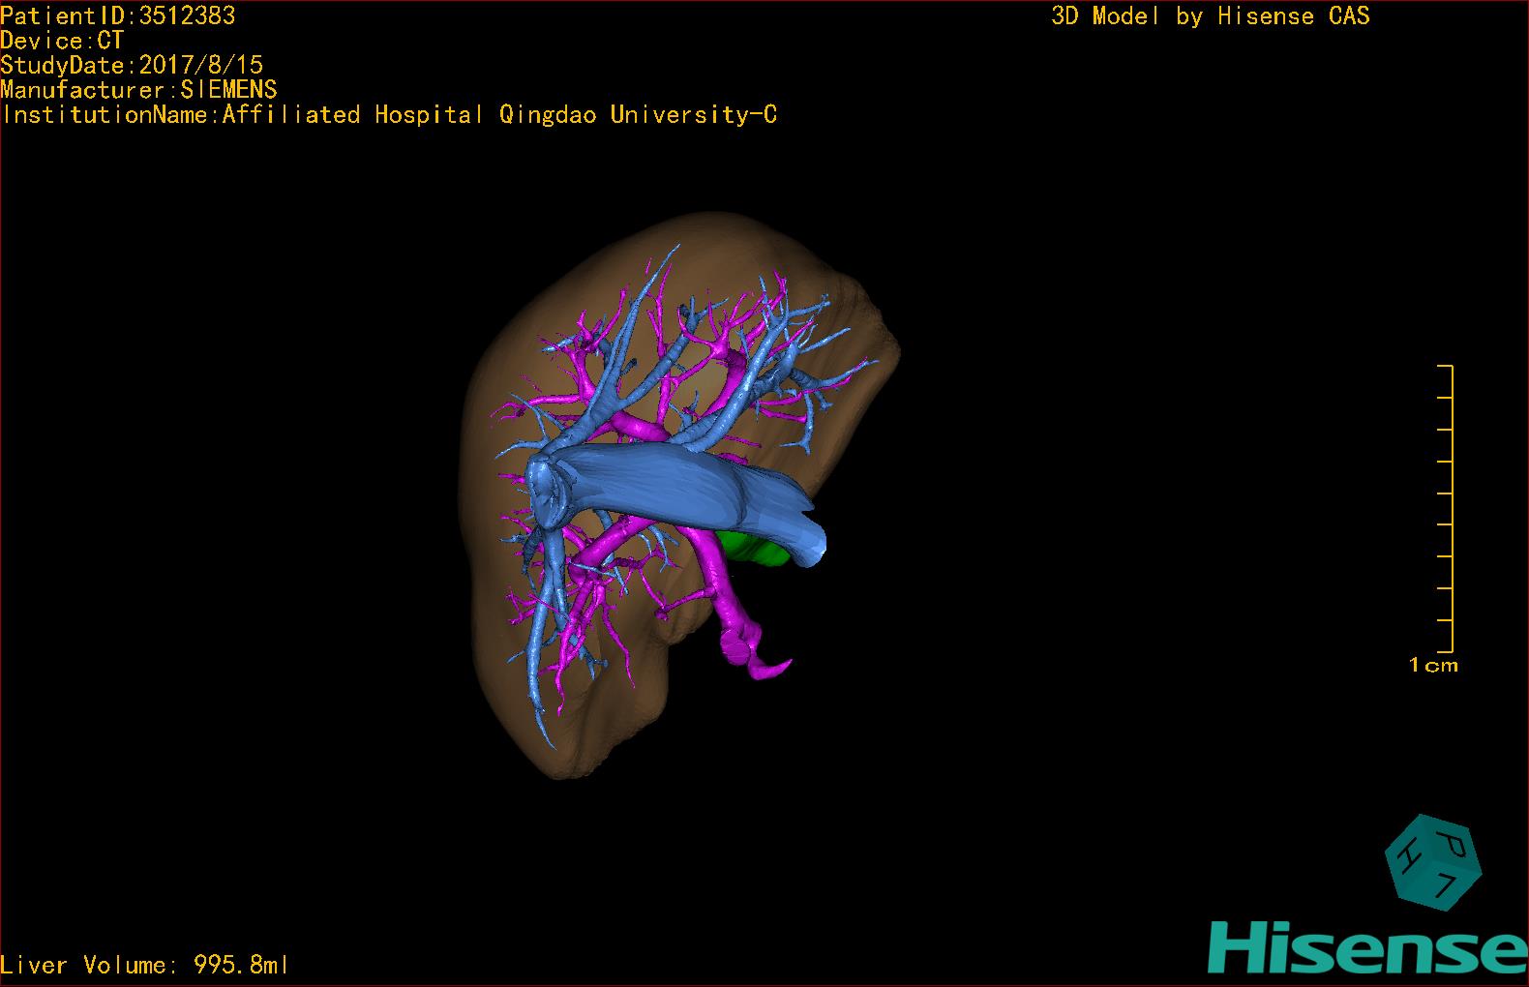Click the StudyDate 2017/8/15 text

(132, 66)
